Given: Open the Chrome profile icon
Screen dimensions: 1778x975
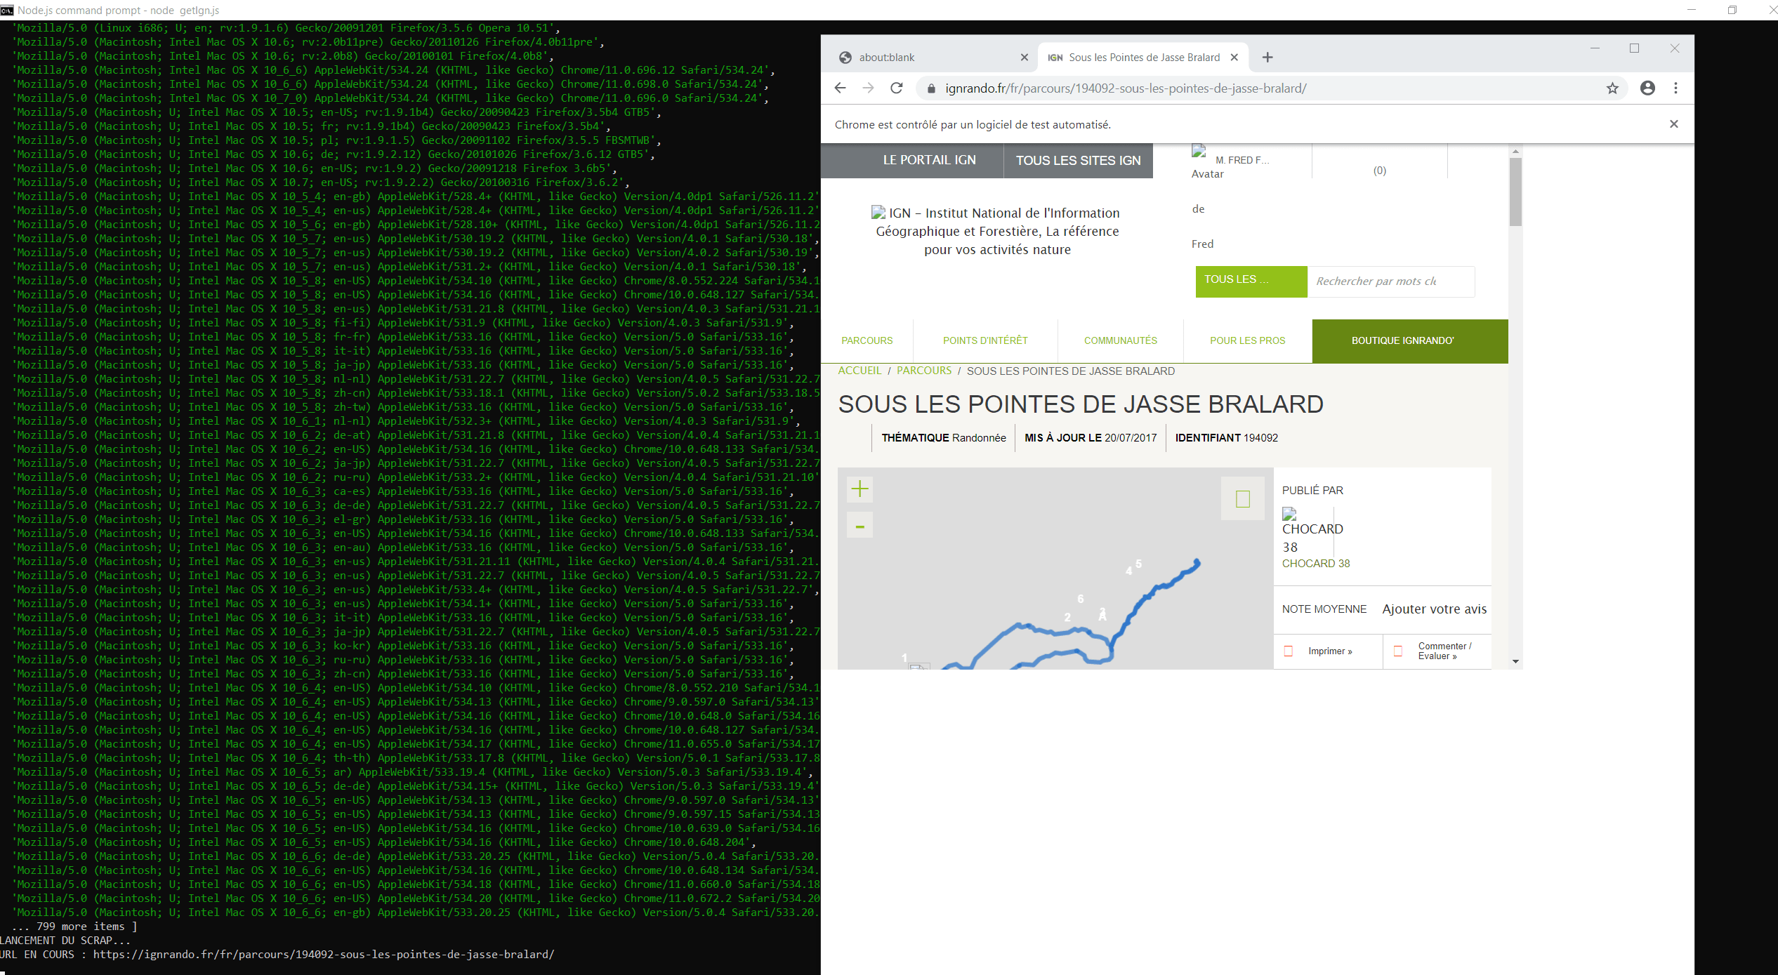Looking at the screenshot, I should pyautogui.click(x=1647, y=88).
